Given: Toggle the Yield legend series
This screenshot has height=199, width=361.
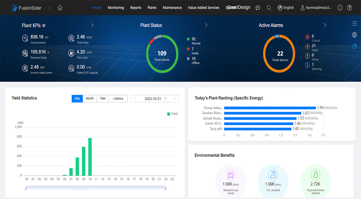Looking at the screenshot, I should pos(172,114).
